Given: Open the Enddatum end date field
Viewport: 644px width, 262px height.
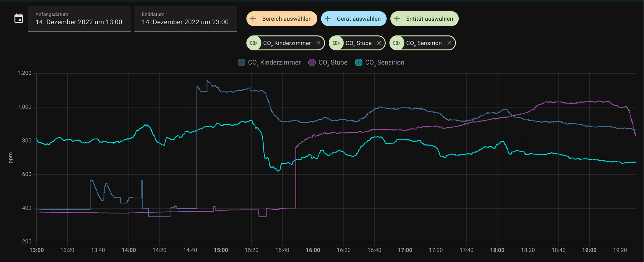Looking at the screenshot, I should [x=185, y=19].
